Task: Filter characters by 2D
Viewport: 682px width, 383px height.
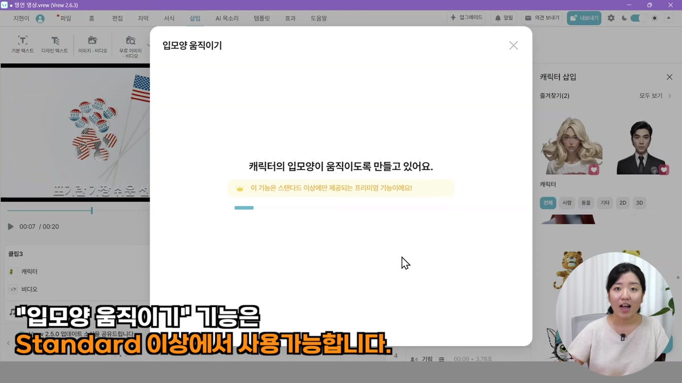Action: pos(623,203)
